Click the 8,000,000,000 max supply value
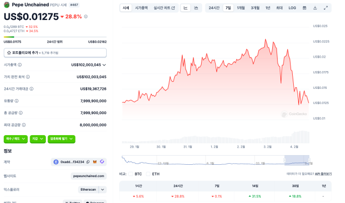Image resolution: width=345 pixels, height=203 pixels. [93, 125]
